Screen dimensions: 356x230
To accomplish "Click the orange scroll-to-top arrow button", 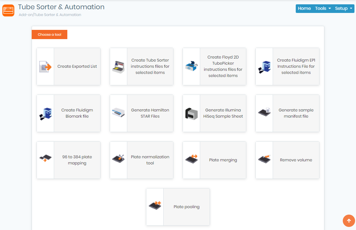I will pos(349,221).
